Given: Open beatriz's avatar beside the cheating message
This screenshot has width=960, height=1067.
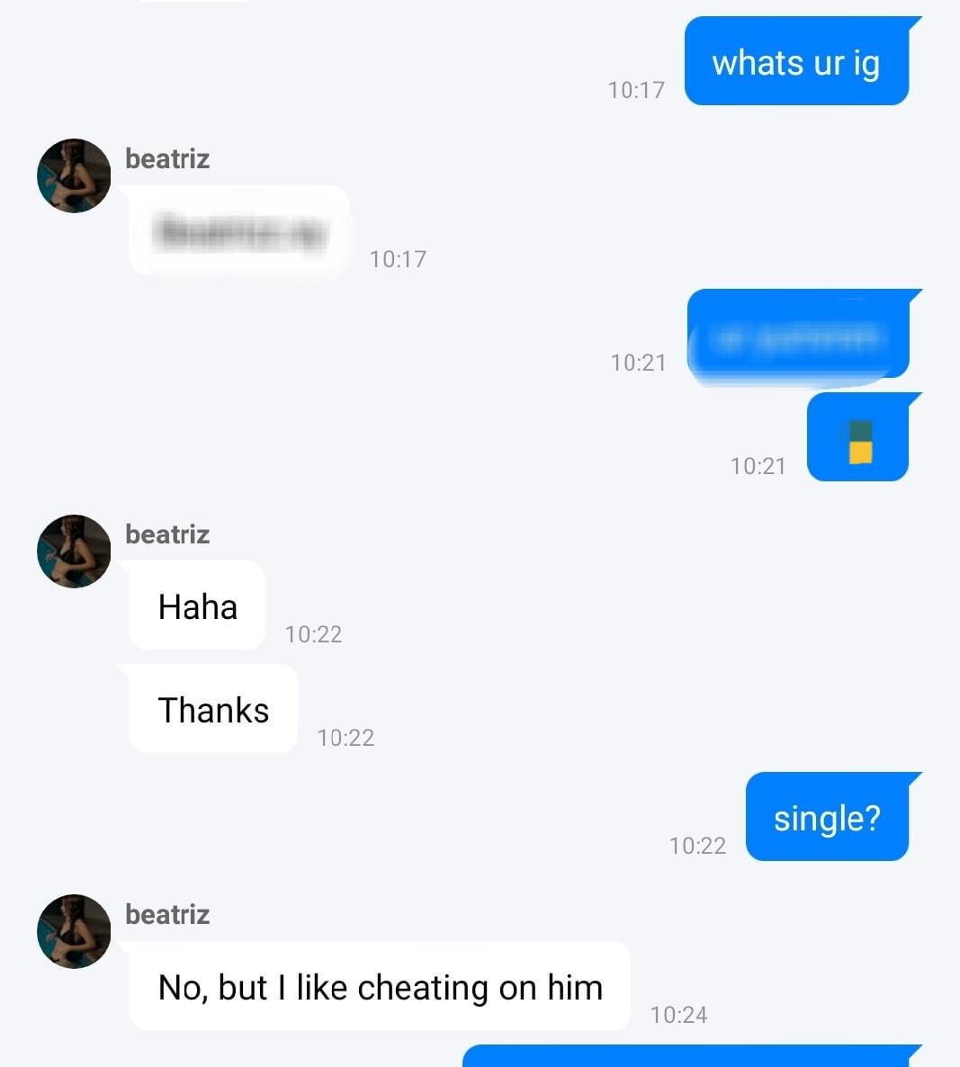Looking at the screenshot, I should [74, 931].
